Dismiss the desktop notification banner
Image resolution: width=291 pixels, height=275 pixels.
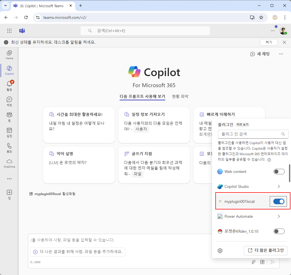point(284,42)
